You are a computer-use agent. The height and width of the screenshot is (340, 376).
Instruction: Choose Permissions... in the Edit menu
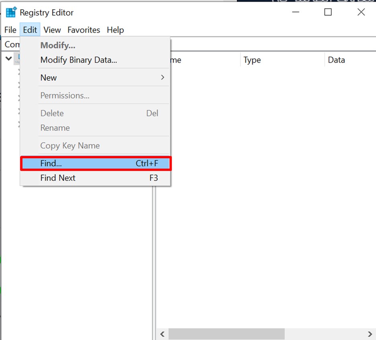click(x=65, y=96)
